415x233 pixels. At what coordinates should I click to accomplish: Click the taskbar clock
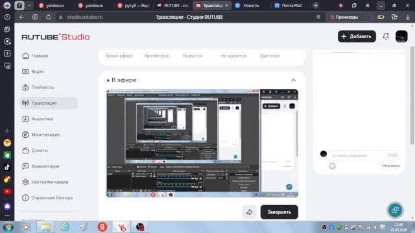(x=399, y=227)
